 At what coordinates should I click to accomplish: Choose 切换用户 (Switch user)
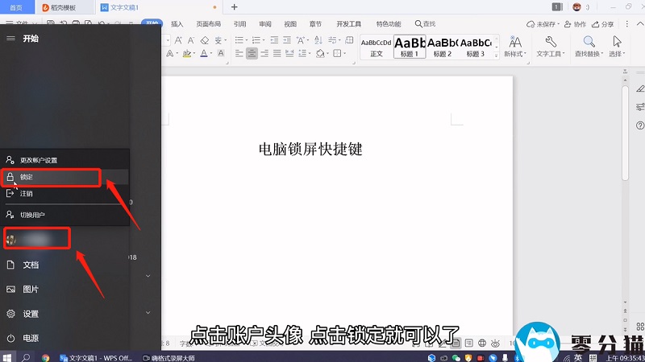tap(32, 215)
